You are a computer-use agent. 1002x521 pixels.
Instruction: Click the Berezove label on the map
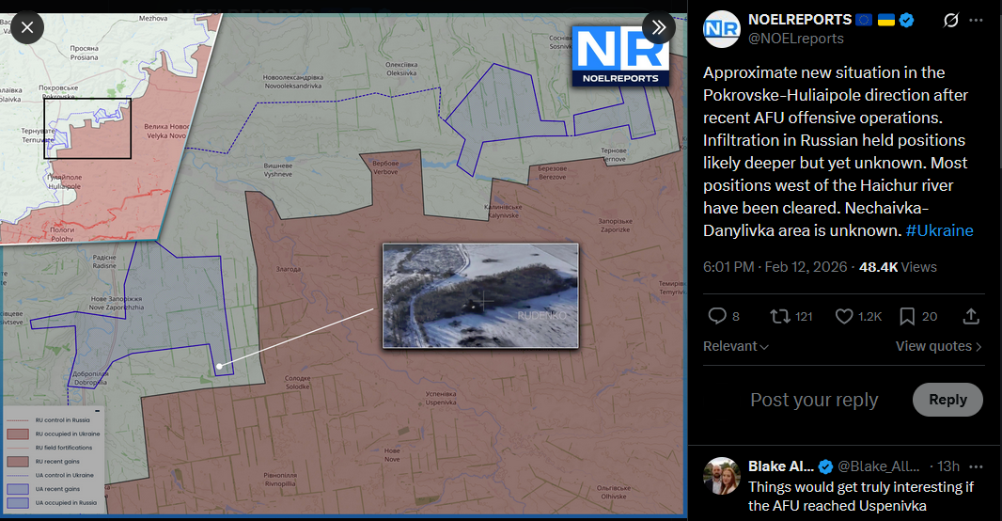pos(552,173)
